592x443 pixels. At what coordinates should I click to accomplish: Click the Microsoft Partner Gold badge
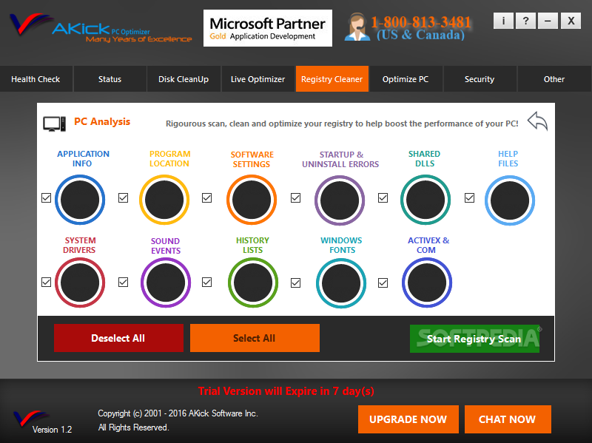point(268,28)
